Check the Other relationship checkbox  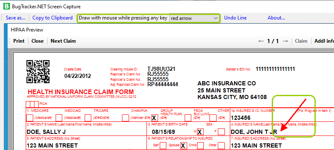coord(221,145)
